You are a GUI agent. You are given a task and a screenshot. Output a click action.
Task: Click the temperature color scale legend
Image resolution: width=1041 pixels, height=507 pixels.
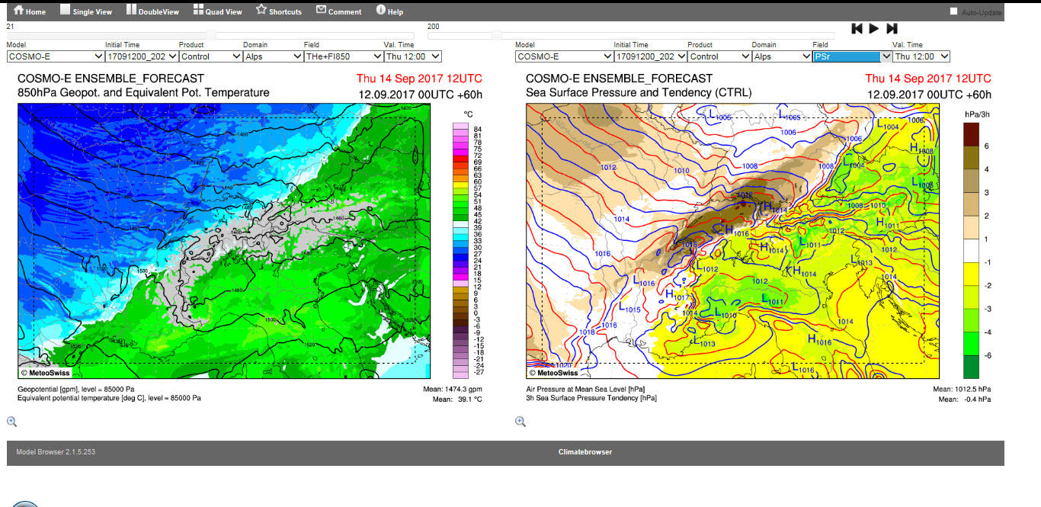tap(461, 250)
